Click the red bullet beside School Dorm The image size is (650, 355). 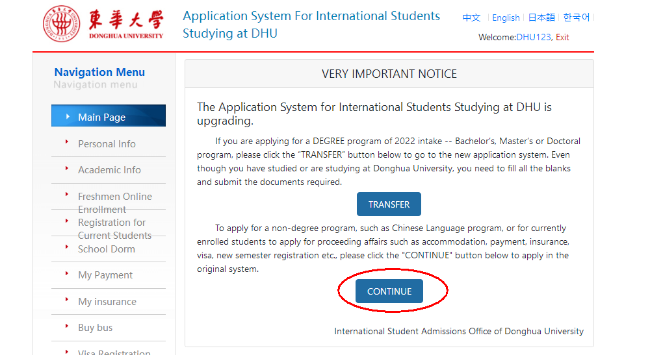[67, 247]
